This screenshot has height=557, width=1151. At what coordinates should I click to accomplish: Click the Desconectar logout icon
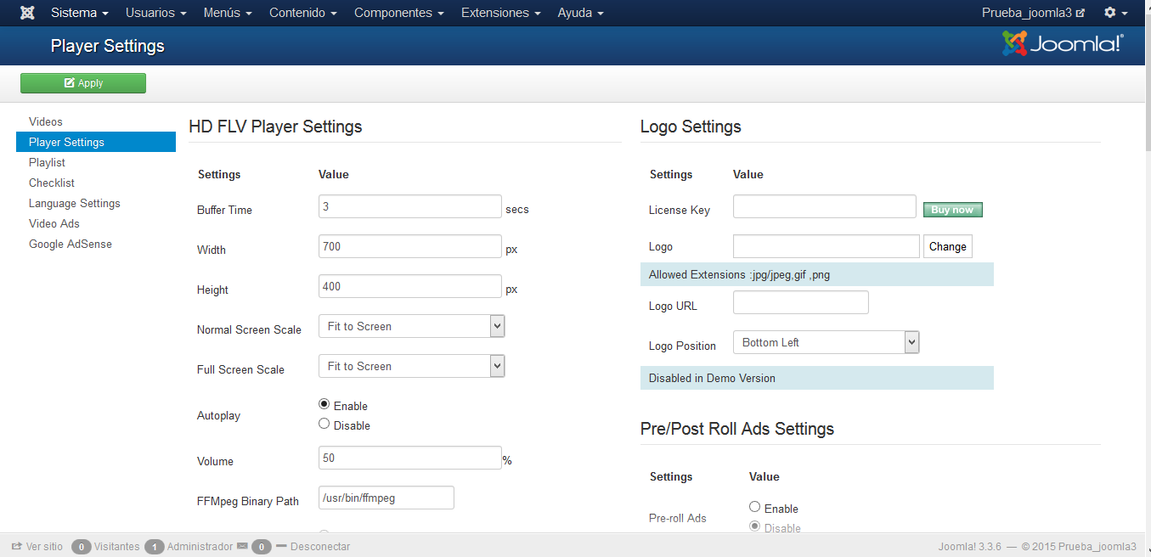[x=282, y=546]
